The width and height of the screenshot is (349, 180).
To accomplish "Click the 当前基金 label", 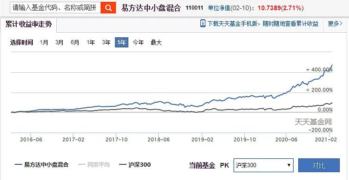I will point(202,165).
